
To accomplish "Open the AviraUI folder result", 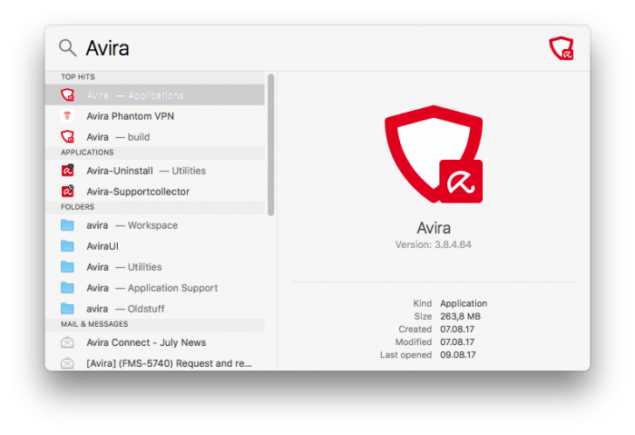I will (x=155, y=246).
